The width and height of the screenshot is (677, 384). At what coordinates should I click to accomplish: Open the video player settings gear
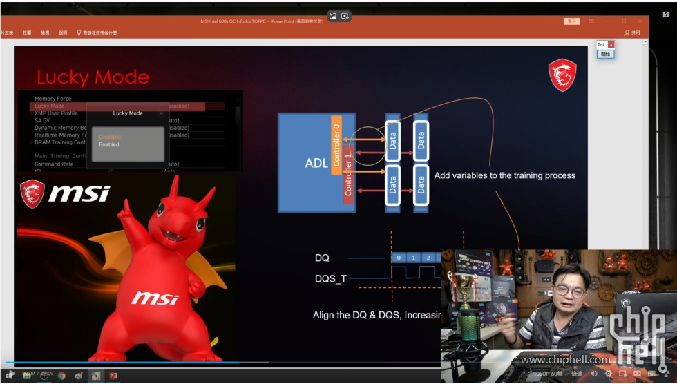tap(609, 374)
